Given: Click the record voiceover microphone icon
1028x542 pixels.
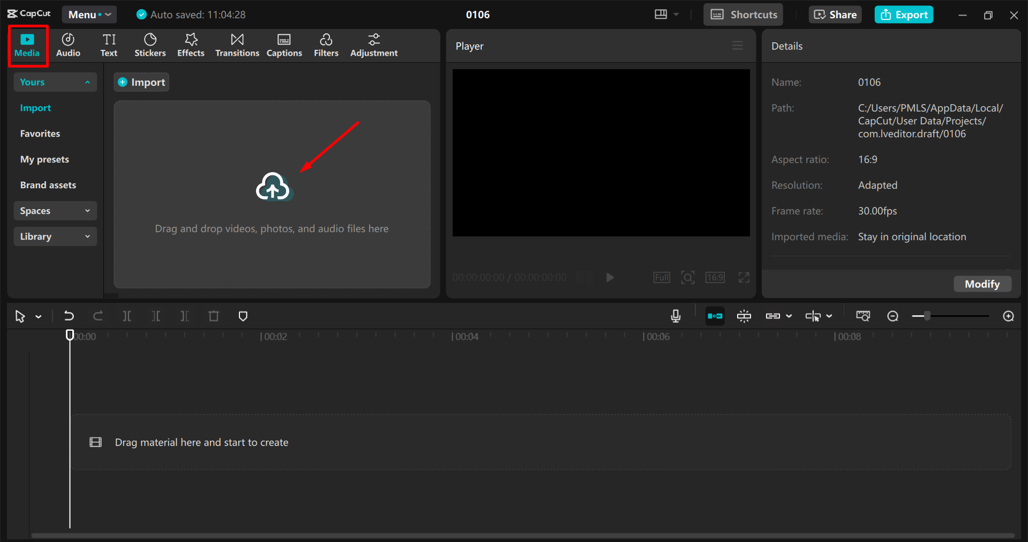Looking at the screenshot, I should click(x=676, y=316).
